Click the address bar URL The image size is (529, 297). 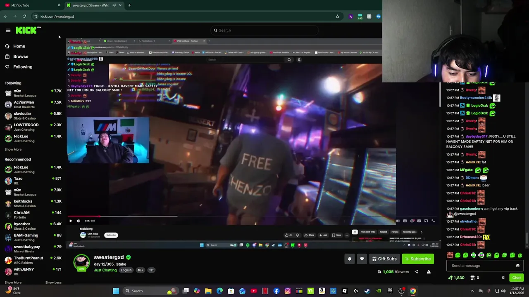coord(57,16)
